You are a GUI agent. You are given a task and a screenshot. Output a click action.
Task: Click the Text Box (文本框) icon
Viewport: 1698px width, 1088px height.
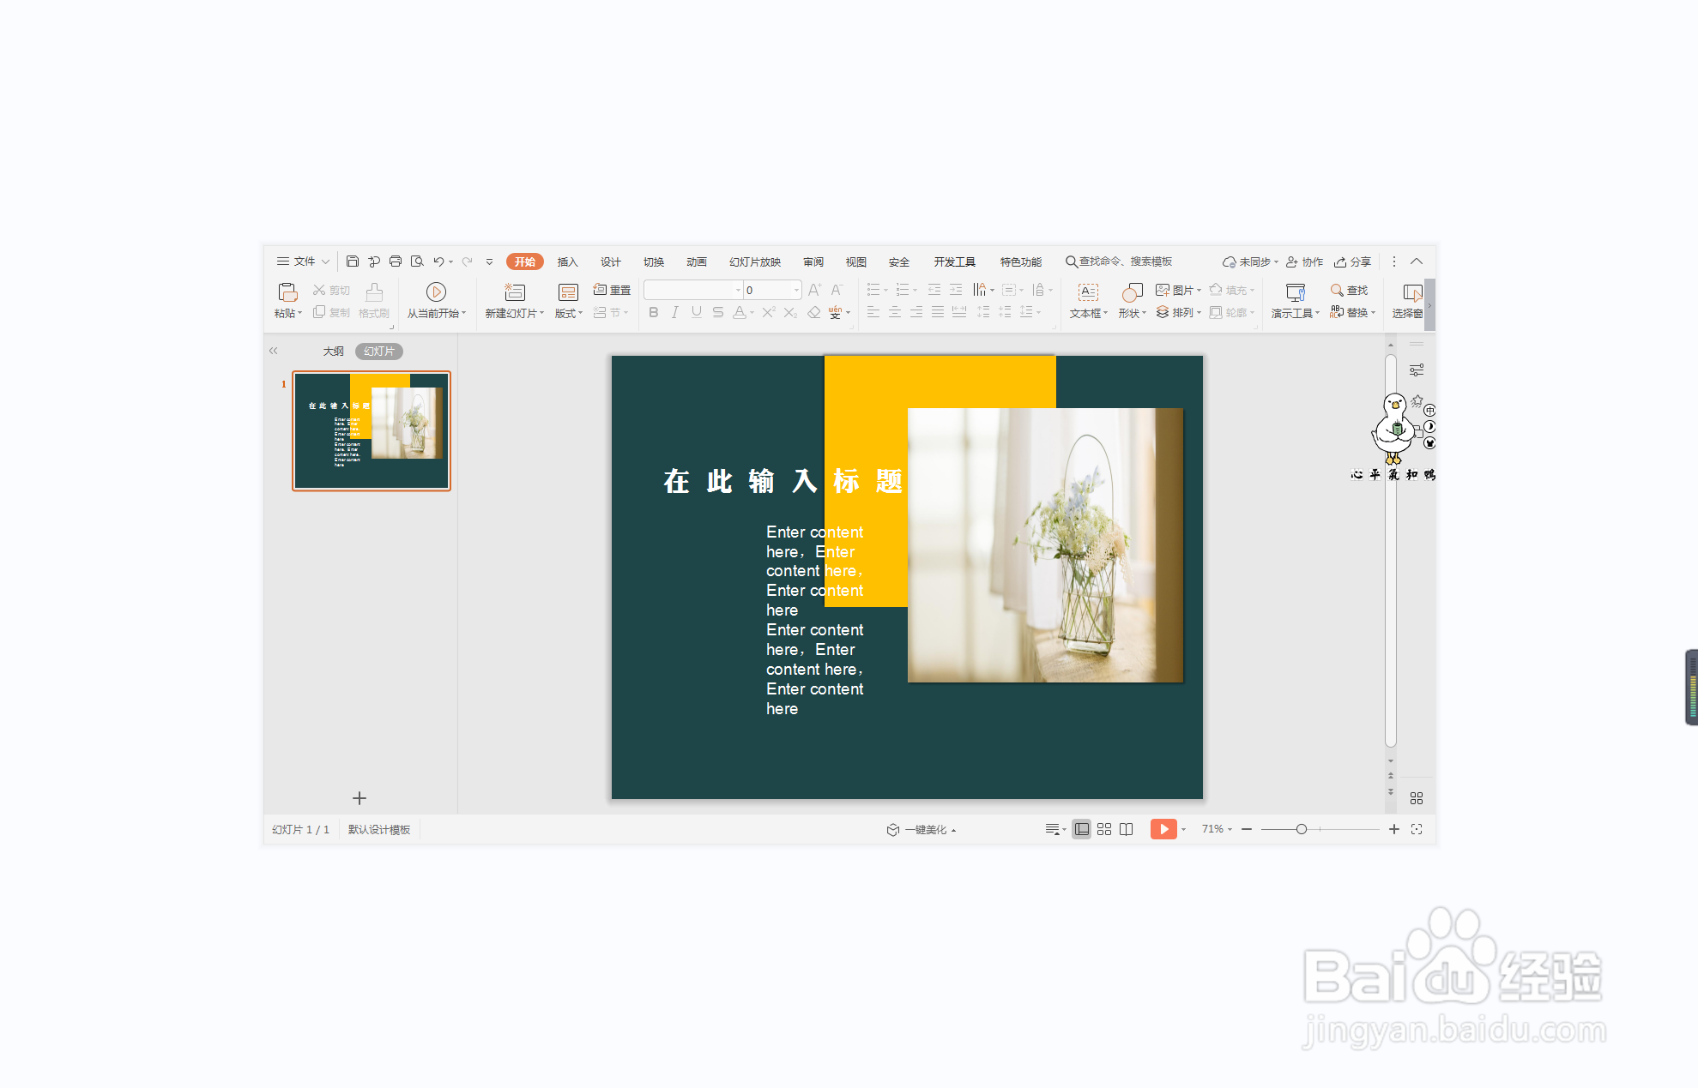1088,292
